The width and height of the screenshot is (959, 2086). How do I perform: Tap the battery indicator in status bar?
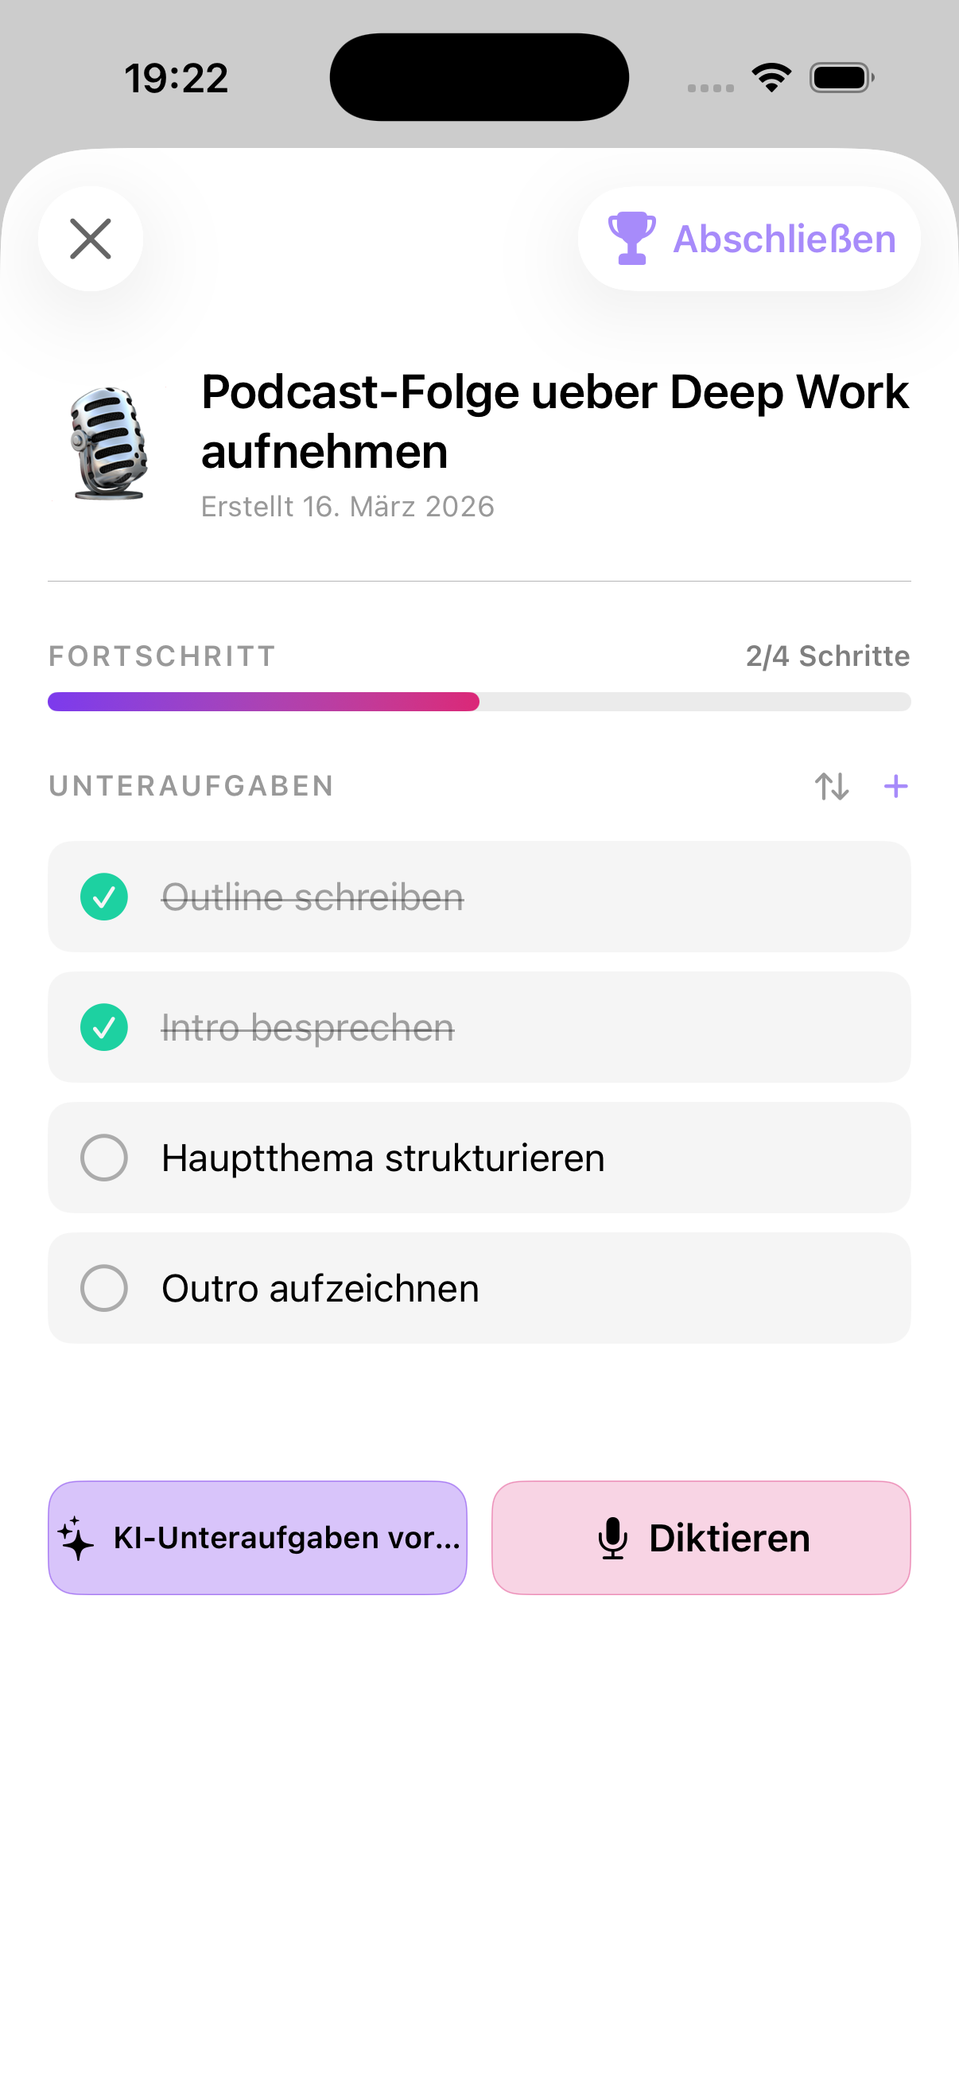click(841, 78)
